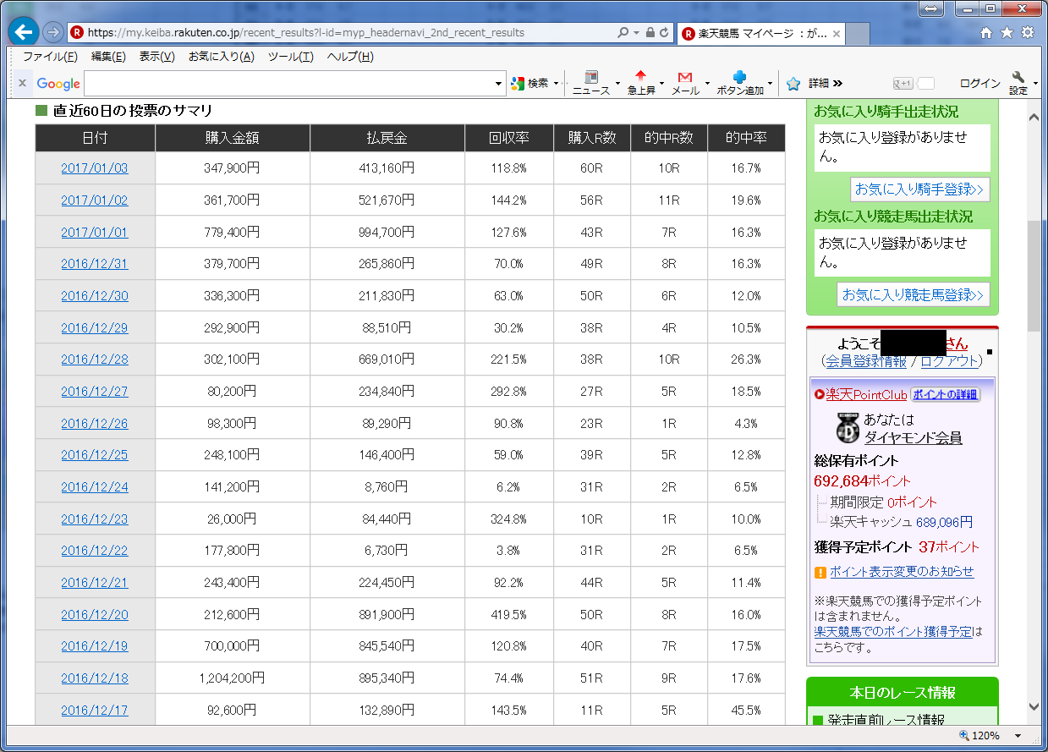Click the diamond member badge icon
Image resolution: width=1048 pixels, height=752 pixels.
pos(847,428)
